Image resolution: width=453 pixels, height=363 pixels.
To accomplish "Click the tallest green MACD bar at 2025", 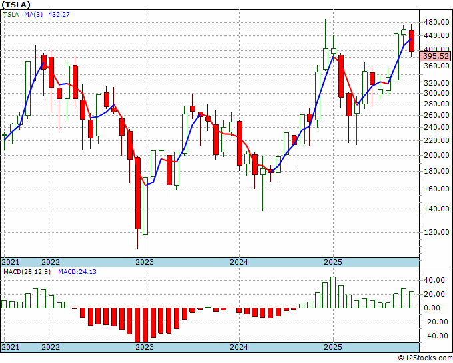I will 333,293.
